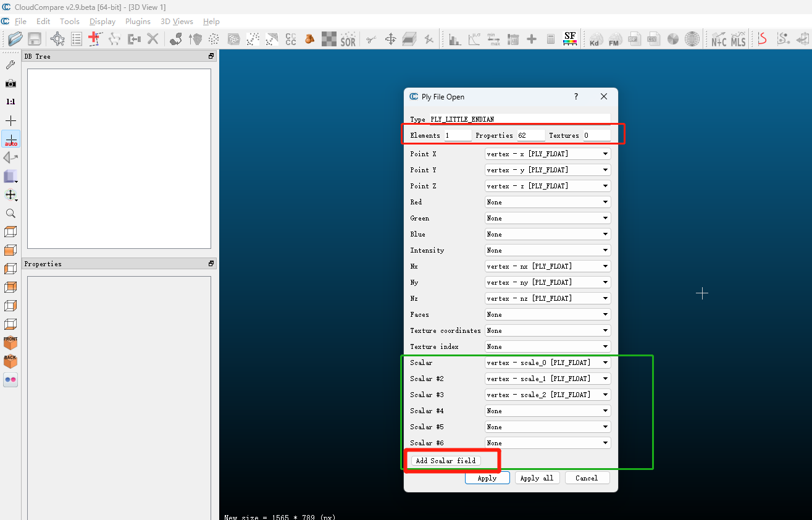This screenshot has width=812, height=520.
Task: Click the camera display settings icon
Action: click(10, 83)
